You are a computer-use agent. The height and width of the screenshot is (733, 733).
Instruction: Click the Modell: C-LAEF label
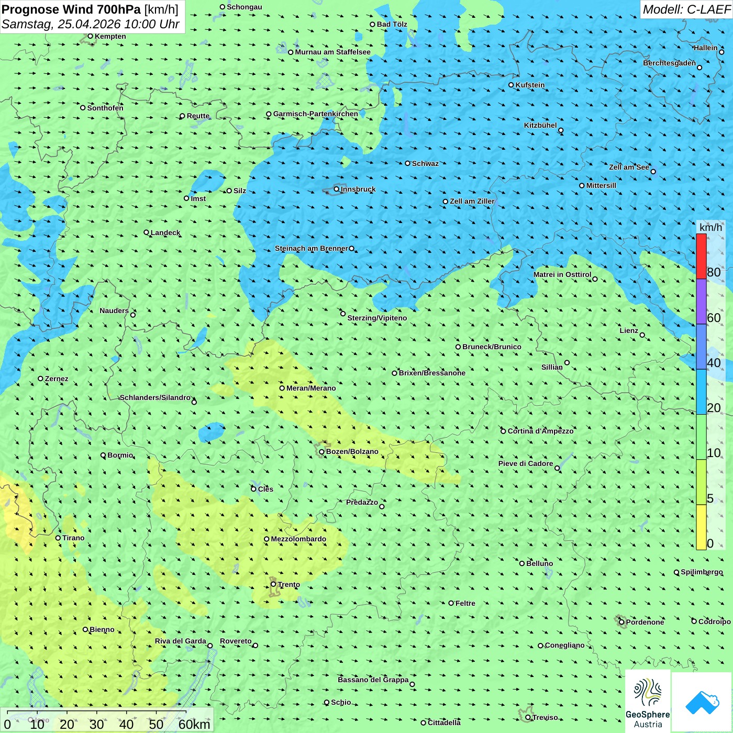click(x=686, y=9)
